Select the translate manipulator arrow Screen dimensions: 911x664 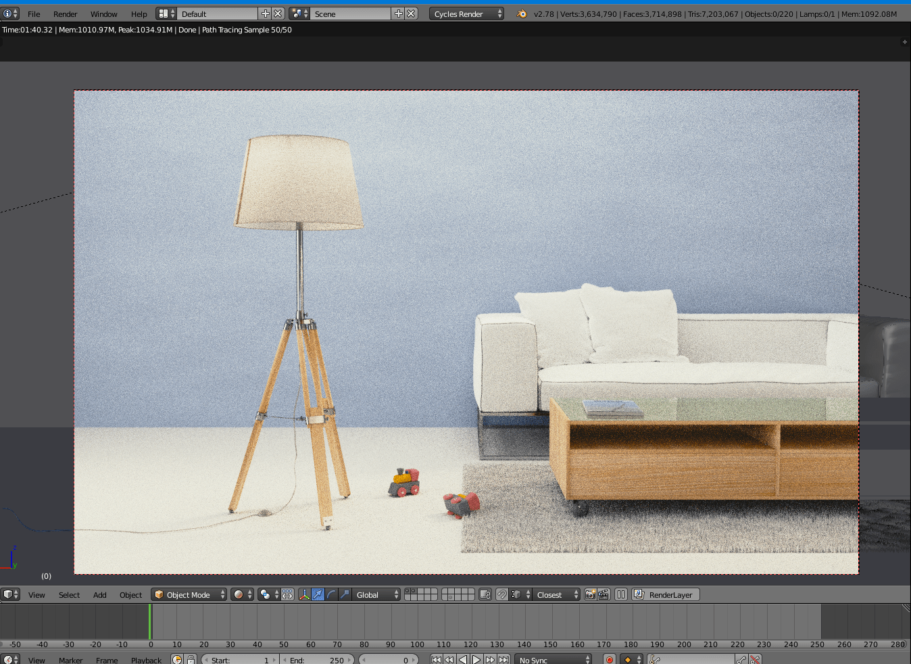pos(318,594)
